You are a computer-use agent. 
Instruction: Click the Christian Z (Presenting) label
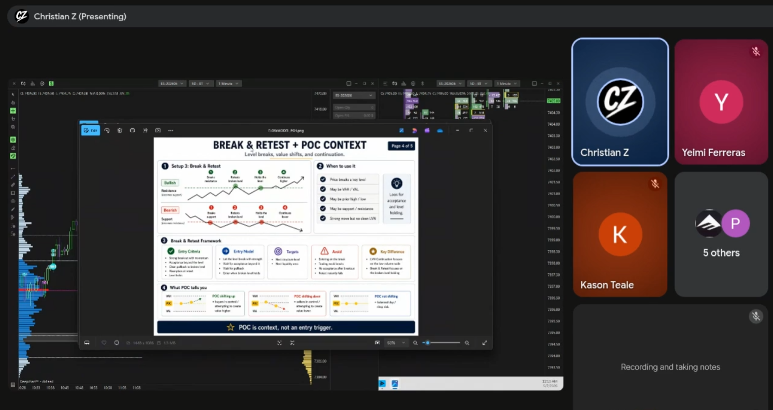coord(80,16)
